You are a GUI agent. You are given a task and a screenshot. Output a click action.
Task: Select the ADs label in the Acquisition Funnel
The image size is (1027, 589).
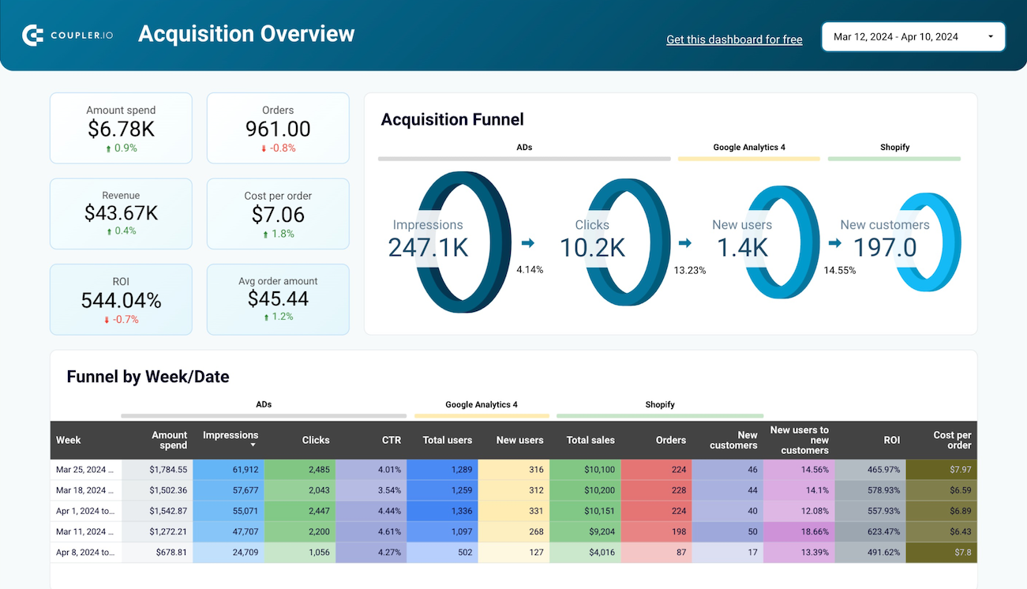click(524, 147)
